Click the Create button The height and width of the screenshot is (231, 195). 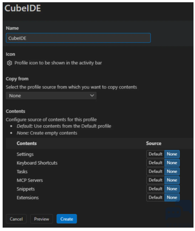(67, 219)
